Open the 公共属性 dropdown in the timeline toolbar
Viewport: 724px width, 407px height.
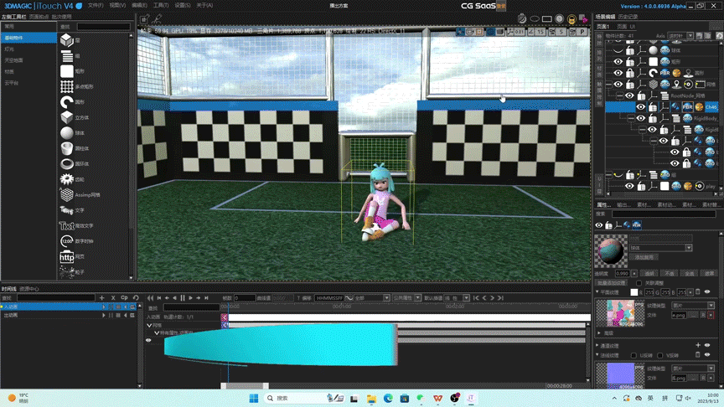(406, 298)
